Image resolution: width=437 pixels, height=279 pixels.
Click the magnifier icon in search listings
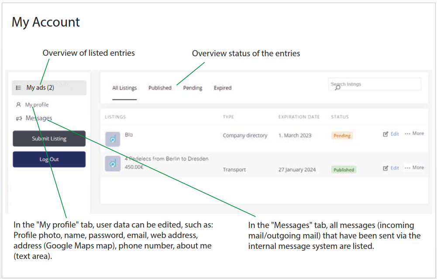tap(338, 88)
